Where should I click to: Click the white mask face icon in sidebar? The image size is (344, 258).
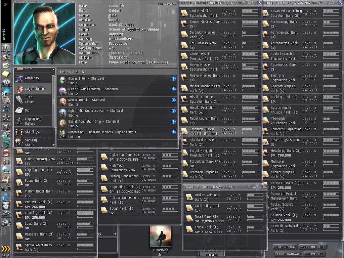6,205
